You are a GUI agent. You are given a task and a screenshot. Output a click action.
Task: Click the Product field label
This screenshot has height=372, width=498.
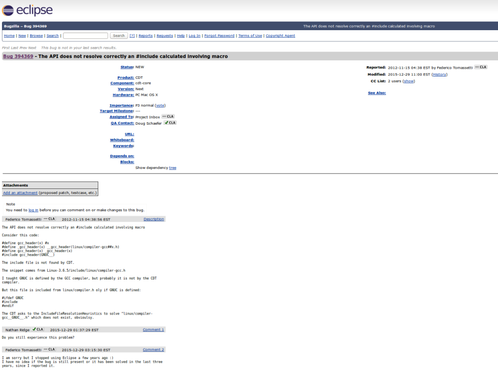point(126,77)
